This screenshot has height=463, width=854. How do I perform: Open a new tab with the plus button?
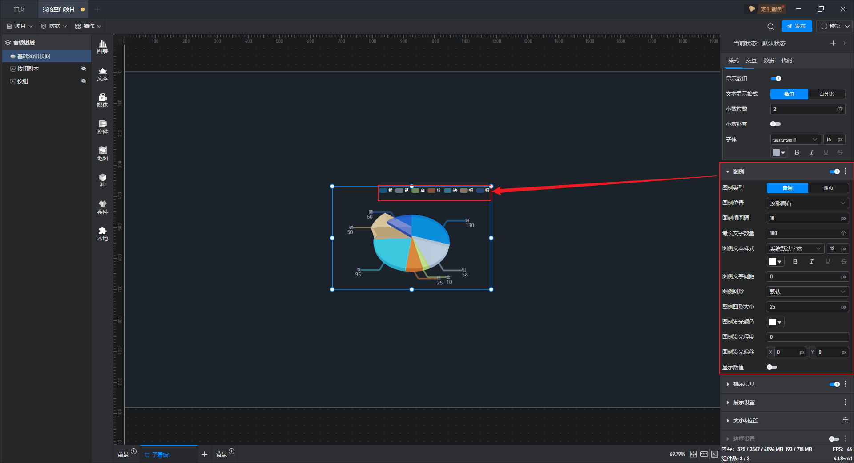point(97,9)
